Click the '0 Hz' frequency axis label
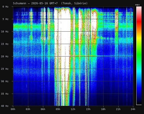The image size is (144, 114). point(5,7)
